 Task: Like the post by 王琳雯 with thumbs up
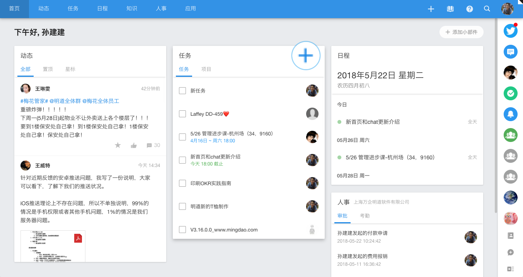pyautogui.click(x=134, y=145)
